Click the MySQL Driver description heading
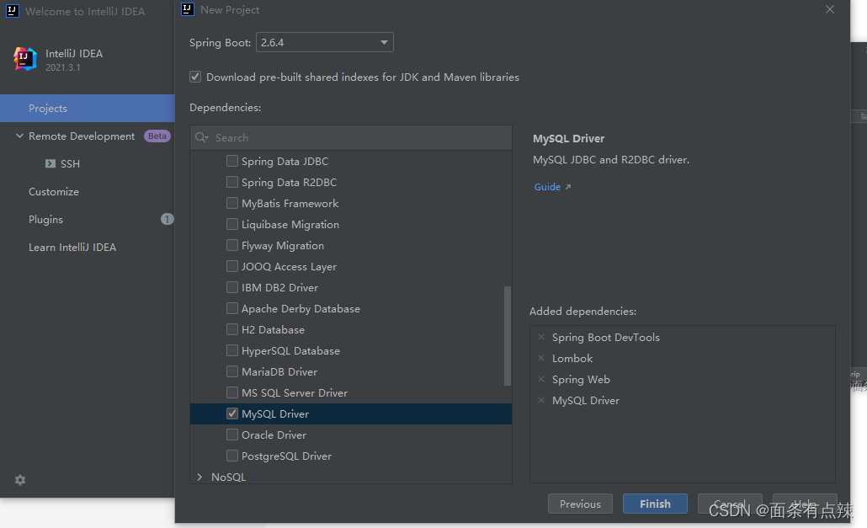867x528 pixels. pos(568,138)
